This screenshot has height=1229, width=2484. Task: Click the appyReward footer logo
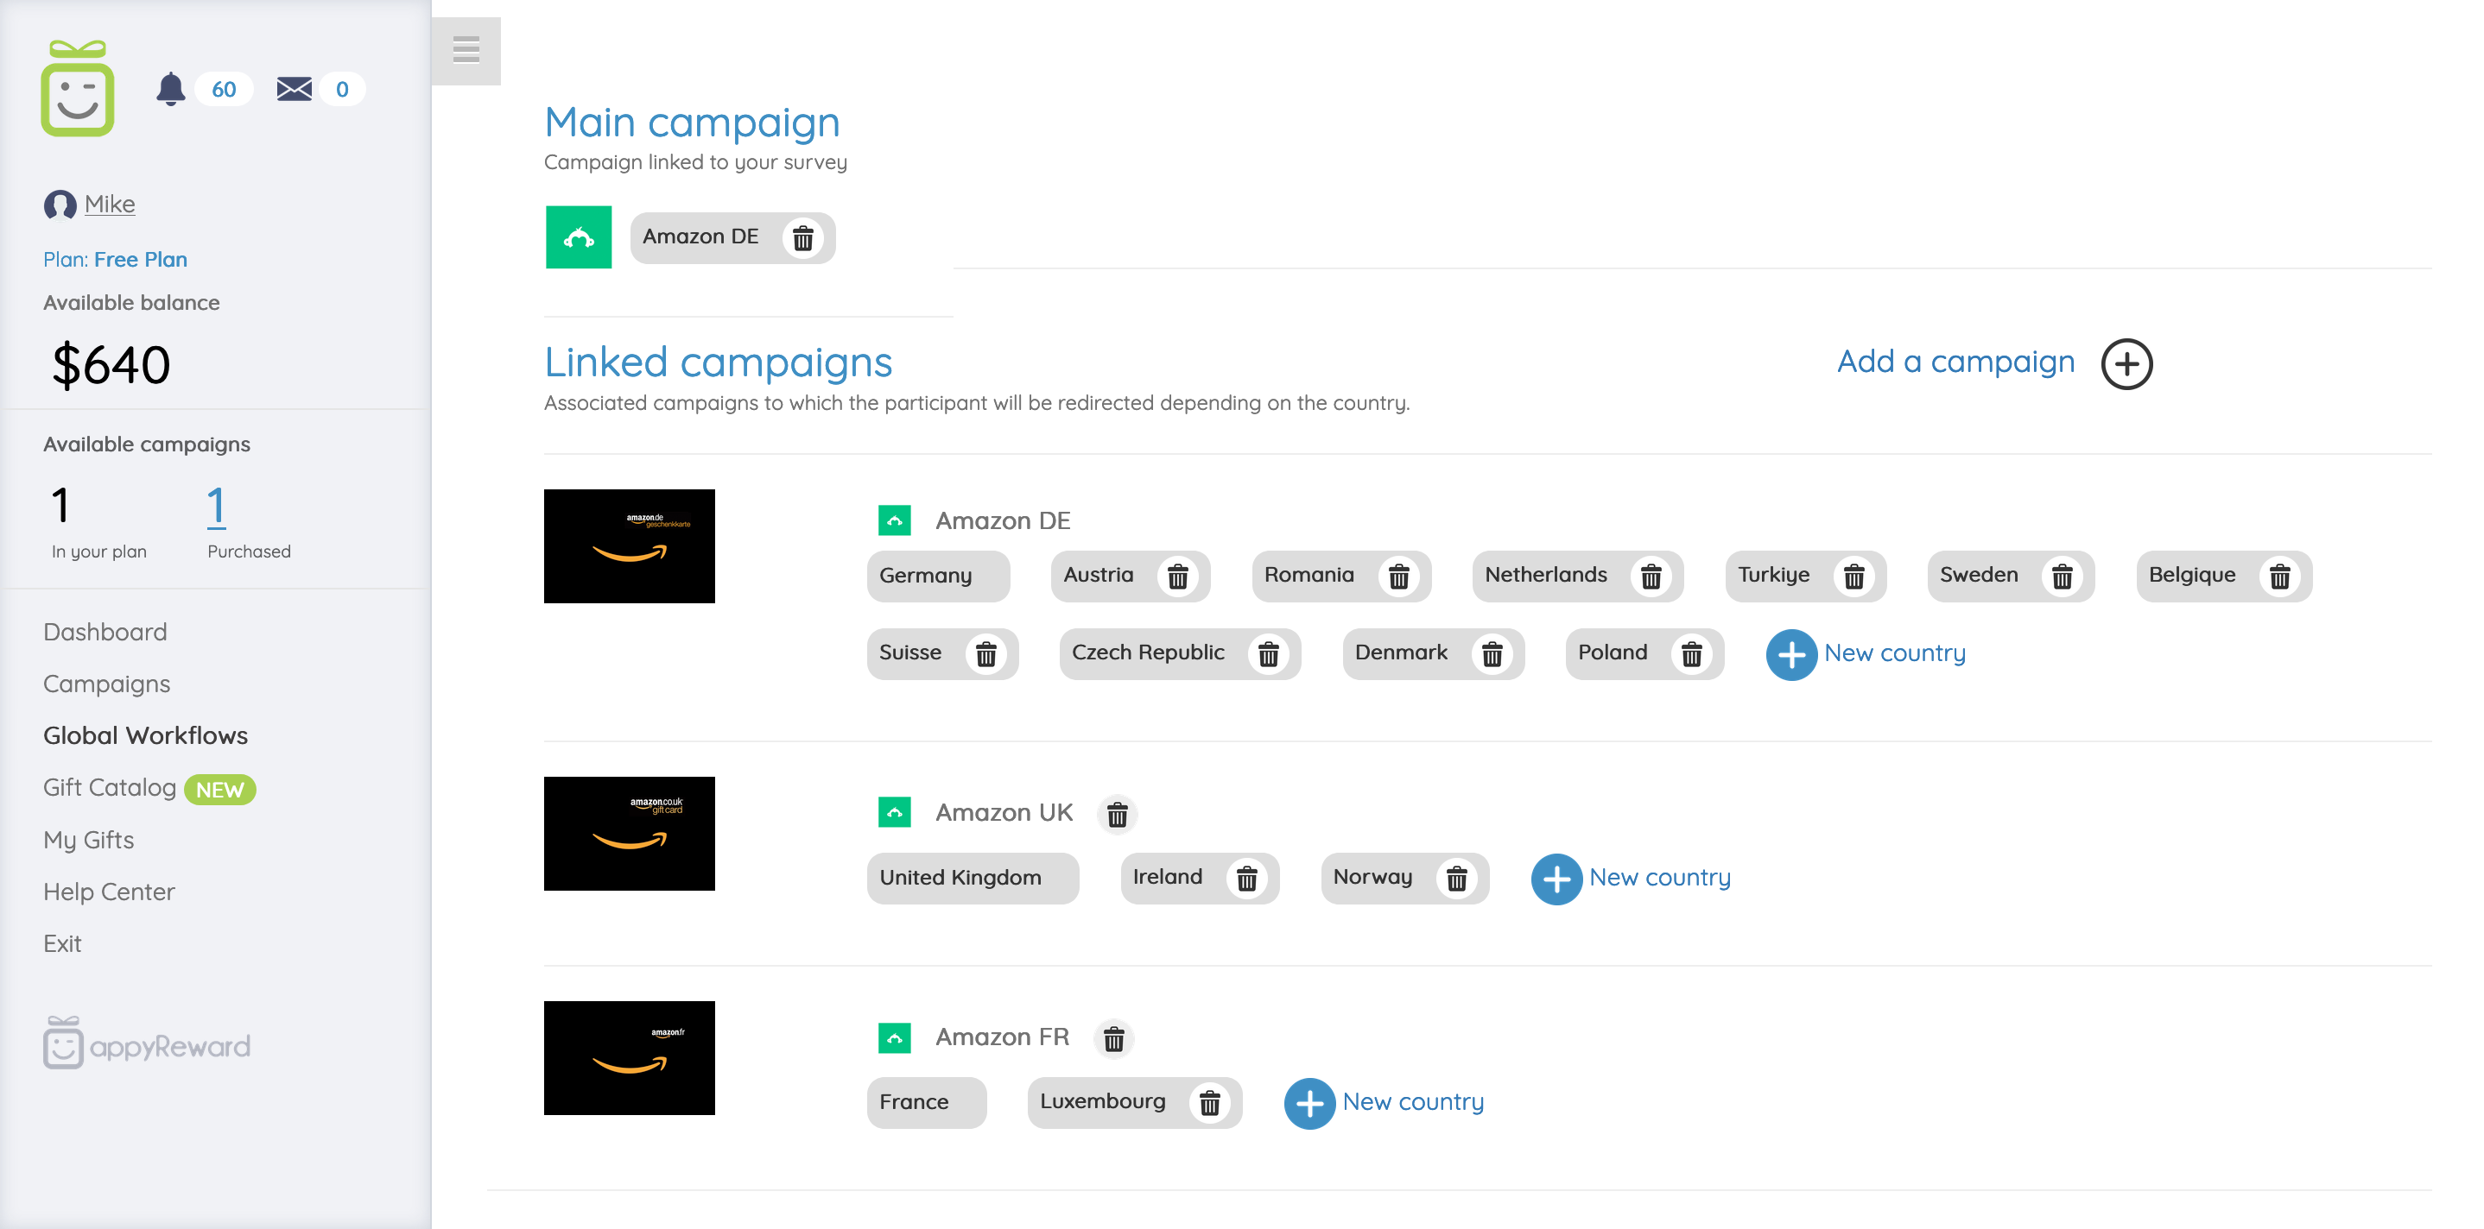click(x=147, y=1044)
